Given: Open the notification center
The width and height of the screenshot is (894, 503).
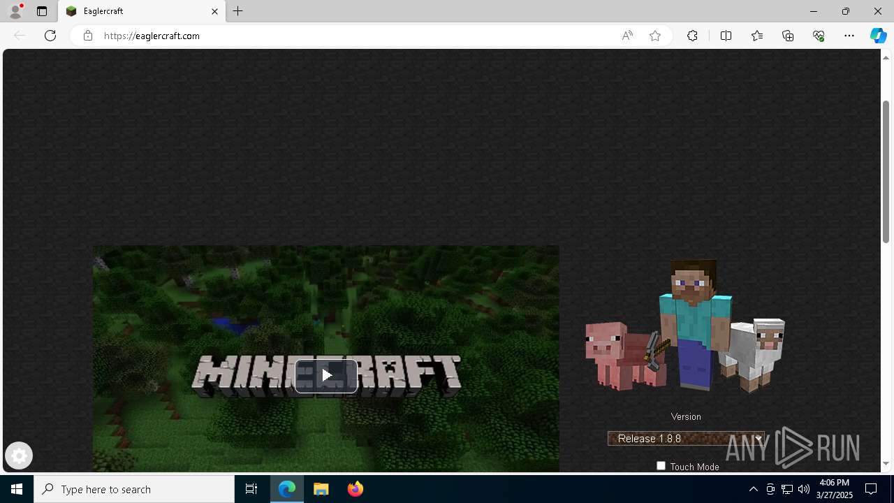Looking at the screenshot, I should point(871,489).
